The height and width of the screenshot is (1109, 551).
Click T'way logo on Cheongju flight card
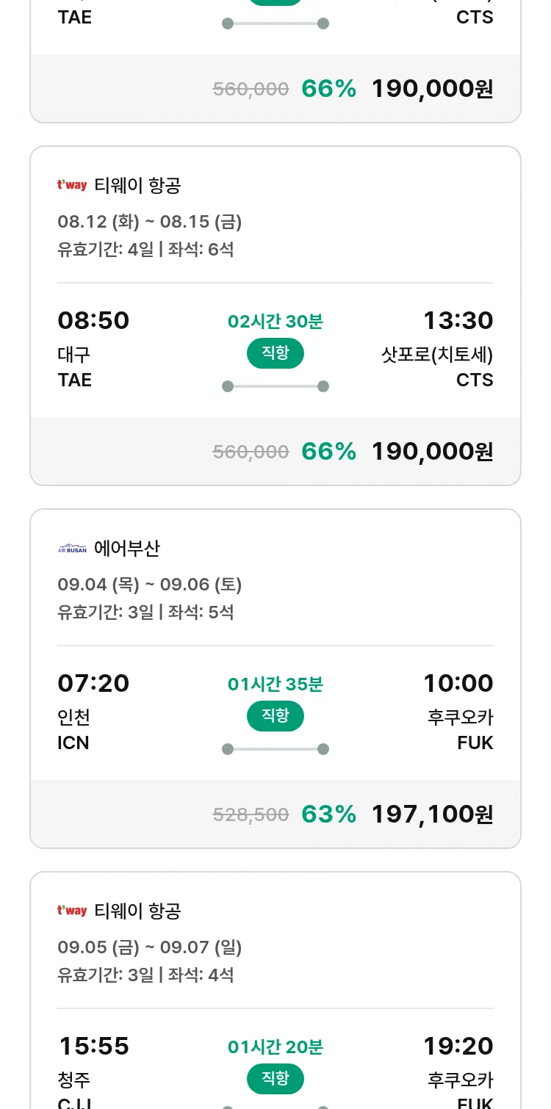tap(72, 911)
